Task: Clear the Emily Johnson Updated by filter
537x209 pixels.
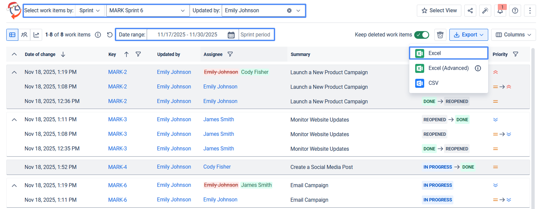Action: [x=289, y=11]
